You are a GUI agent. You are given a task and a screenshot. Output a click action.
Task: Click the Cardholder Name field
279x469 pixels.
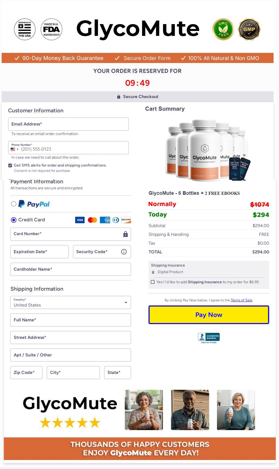[x=71, y=269]
